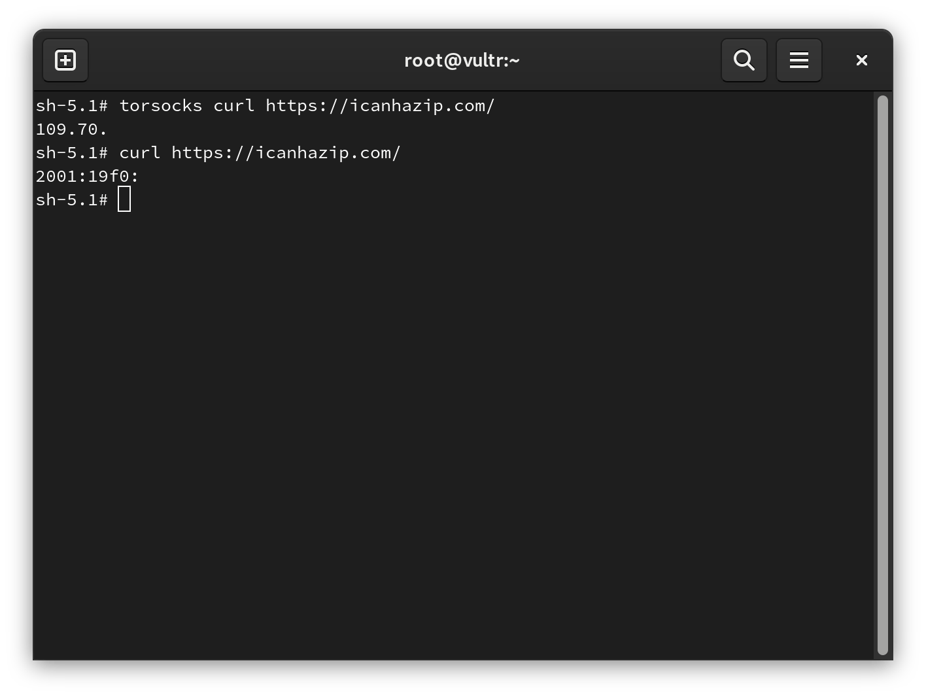Screen dimensions: 926x697
Task: Click the root@vultr:~ title text
Action: (x=462, y=59)
